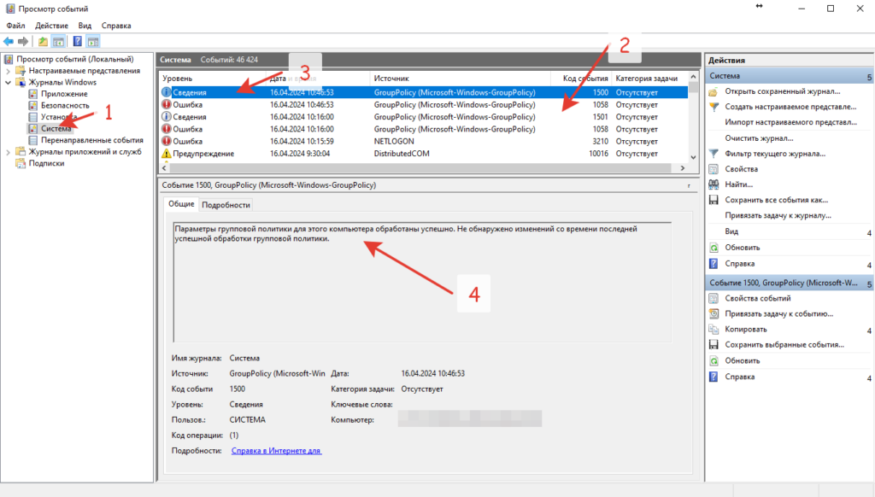Switch to the Подробности tab
875x497 pixels.
click(226, 205)
